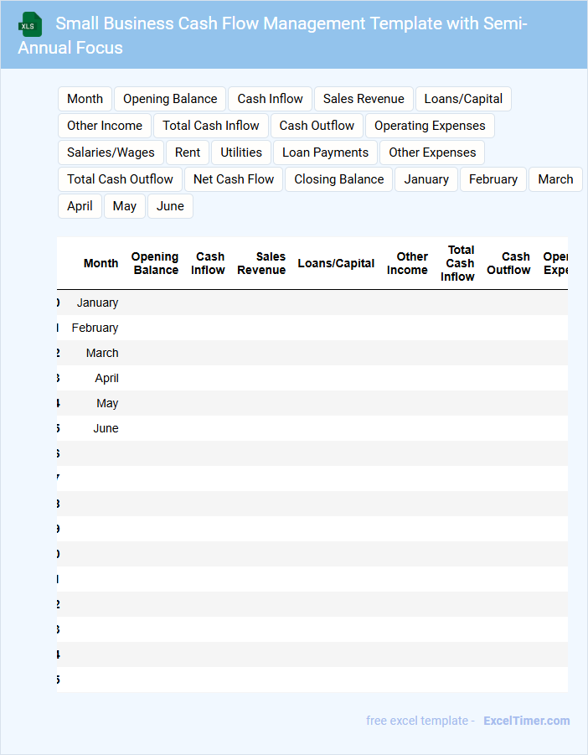Click the green XLS file icon

(30, 24)
